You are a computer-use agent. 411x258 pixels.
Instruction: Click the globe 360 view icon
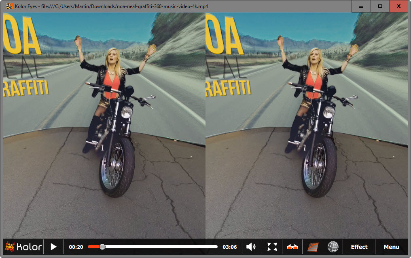pyautogui.click(x=333, y=247)
